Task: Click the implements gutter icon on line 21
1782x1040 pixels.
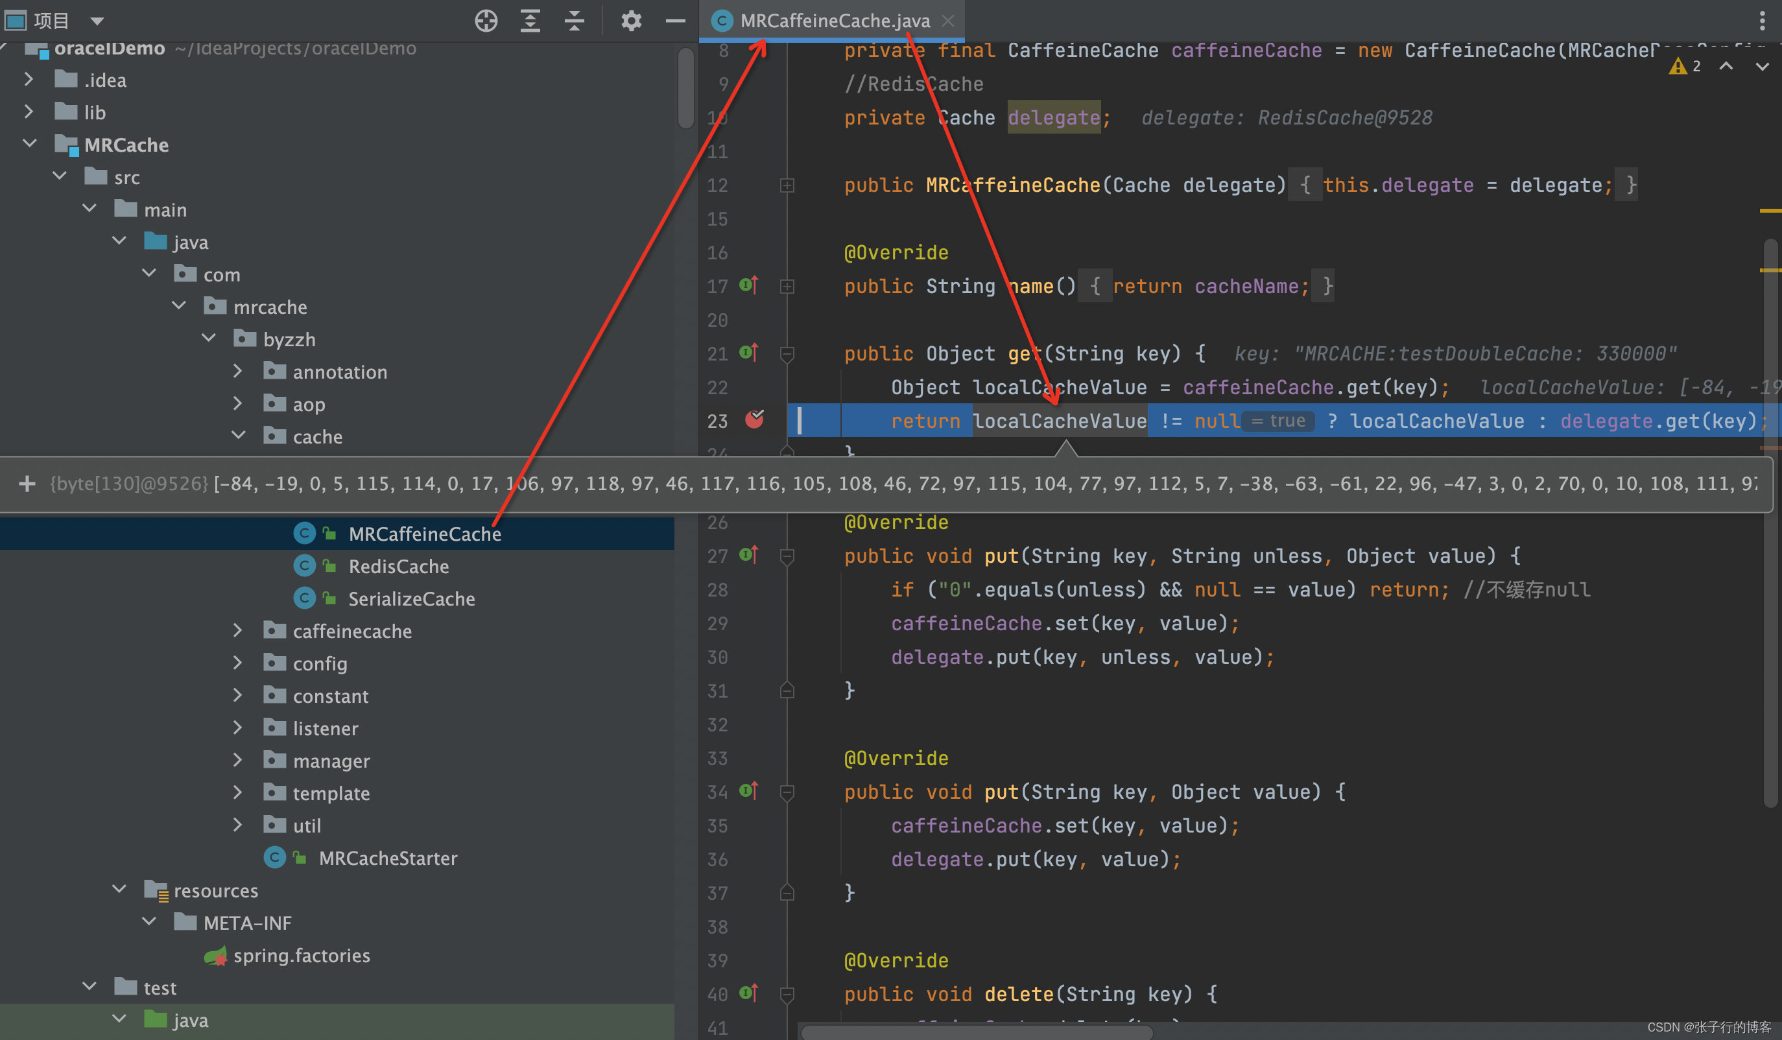Action: 748,352
